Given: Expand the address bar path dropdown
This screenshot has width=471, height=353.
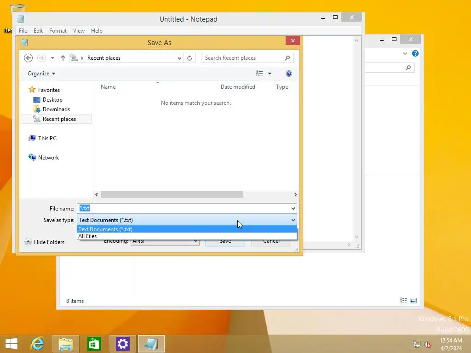Looking at the screenshot, I should (179, 58).
